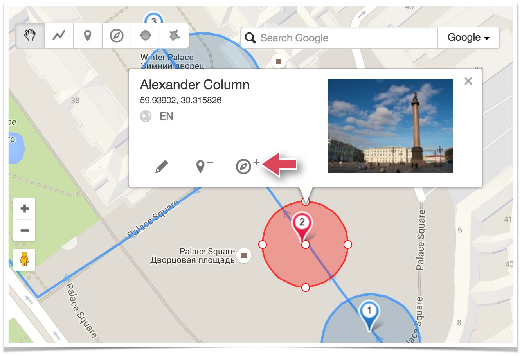The image size is (522, 356).
Task: Select map marker number 1
Action: (x=369, y=314)
